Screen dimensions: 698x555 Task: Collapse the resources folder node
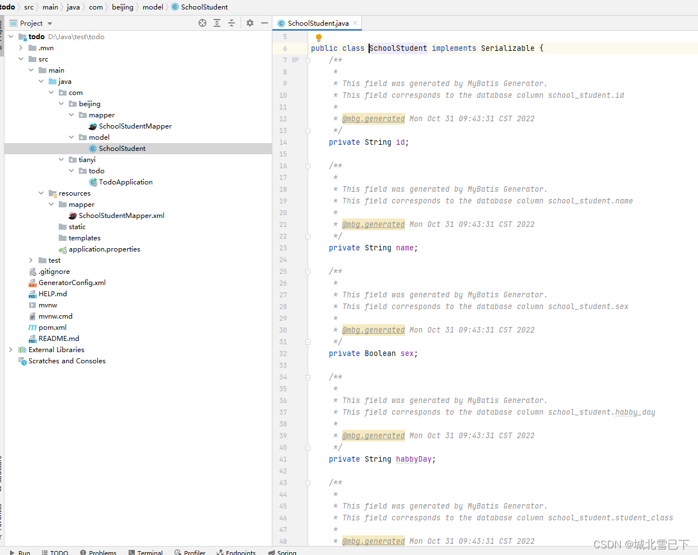point(41,193)
